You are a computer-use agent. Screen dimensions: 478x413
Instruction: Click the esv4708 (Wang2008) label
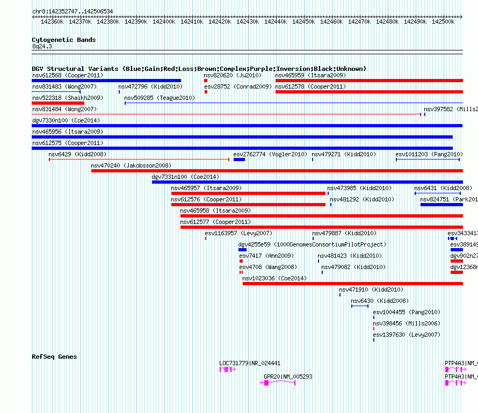click(x=268, y=267)
